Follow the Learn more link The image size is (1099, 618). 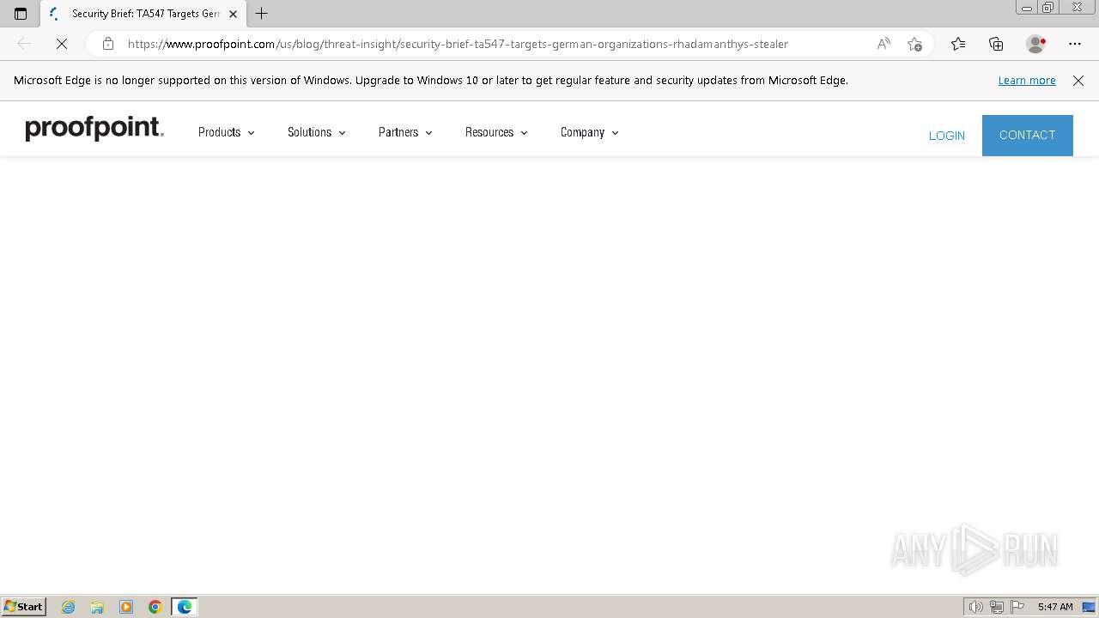pyautogui.click(x=1027, y=81)
